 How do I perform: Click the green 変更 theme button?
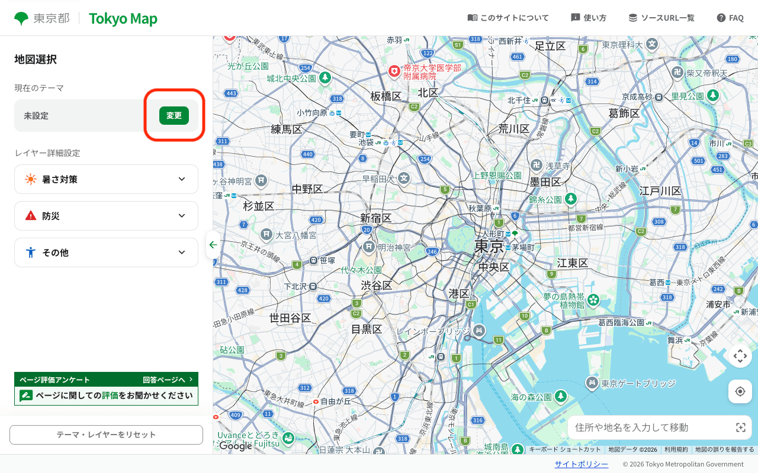coord(174,115)
